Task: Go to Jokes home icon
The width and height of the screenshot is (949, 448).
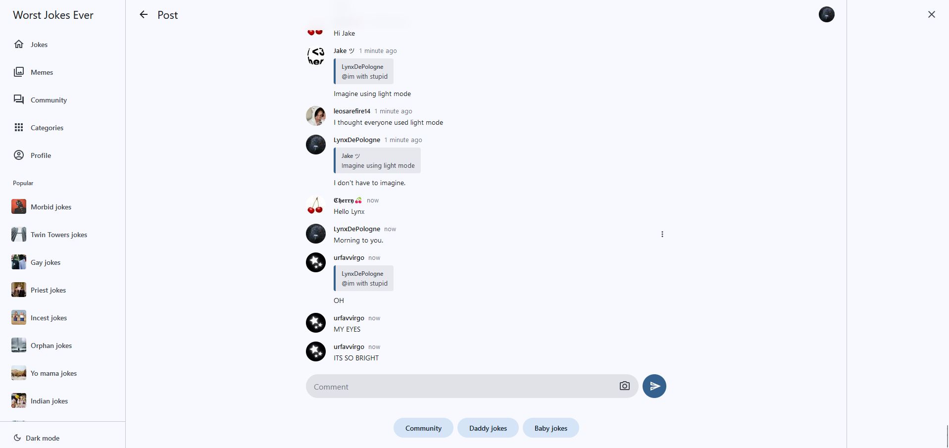Action: (19, 44)
